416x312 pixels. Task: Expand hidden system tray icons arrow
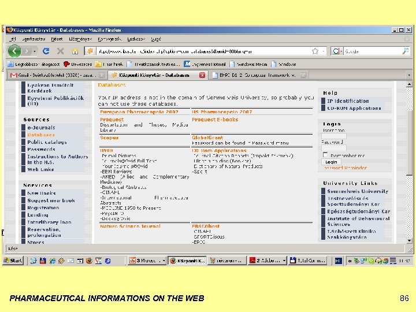pos(350,261)
